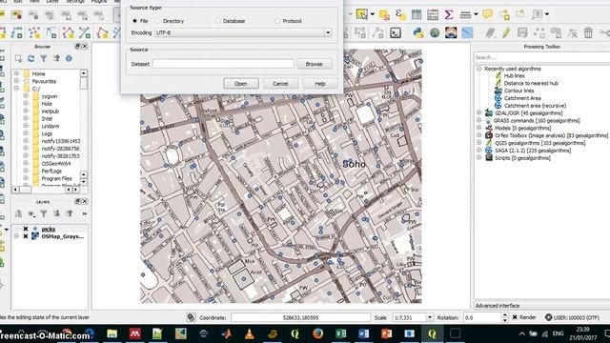
Task: Click the measure line ruler icon
Action: pos(465,14)
